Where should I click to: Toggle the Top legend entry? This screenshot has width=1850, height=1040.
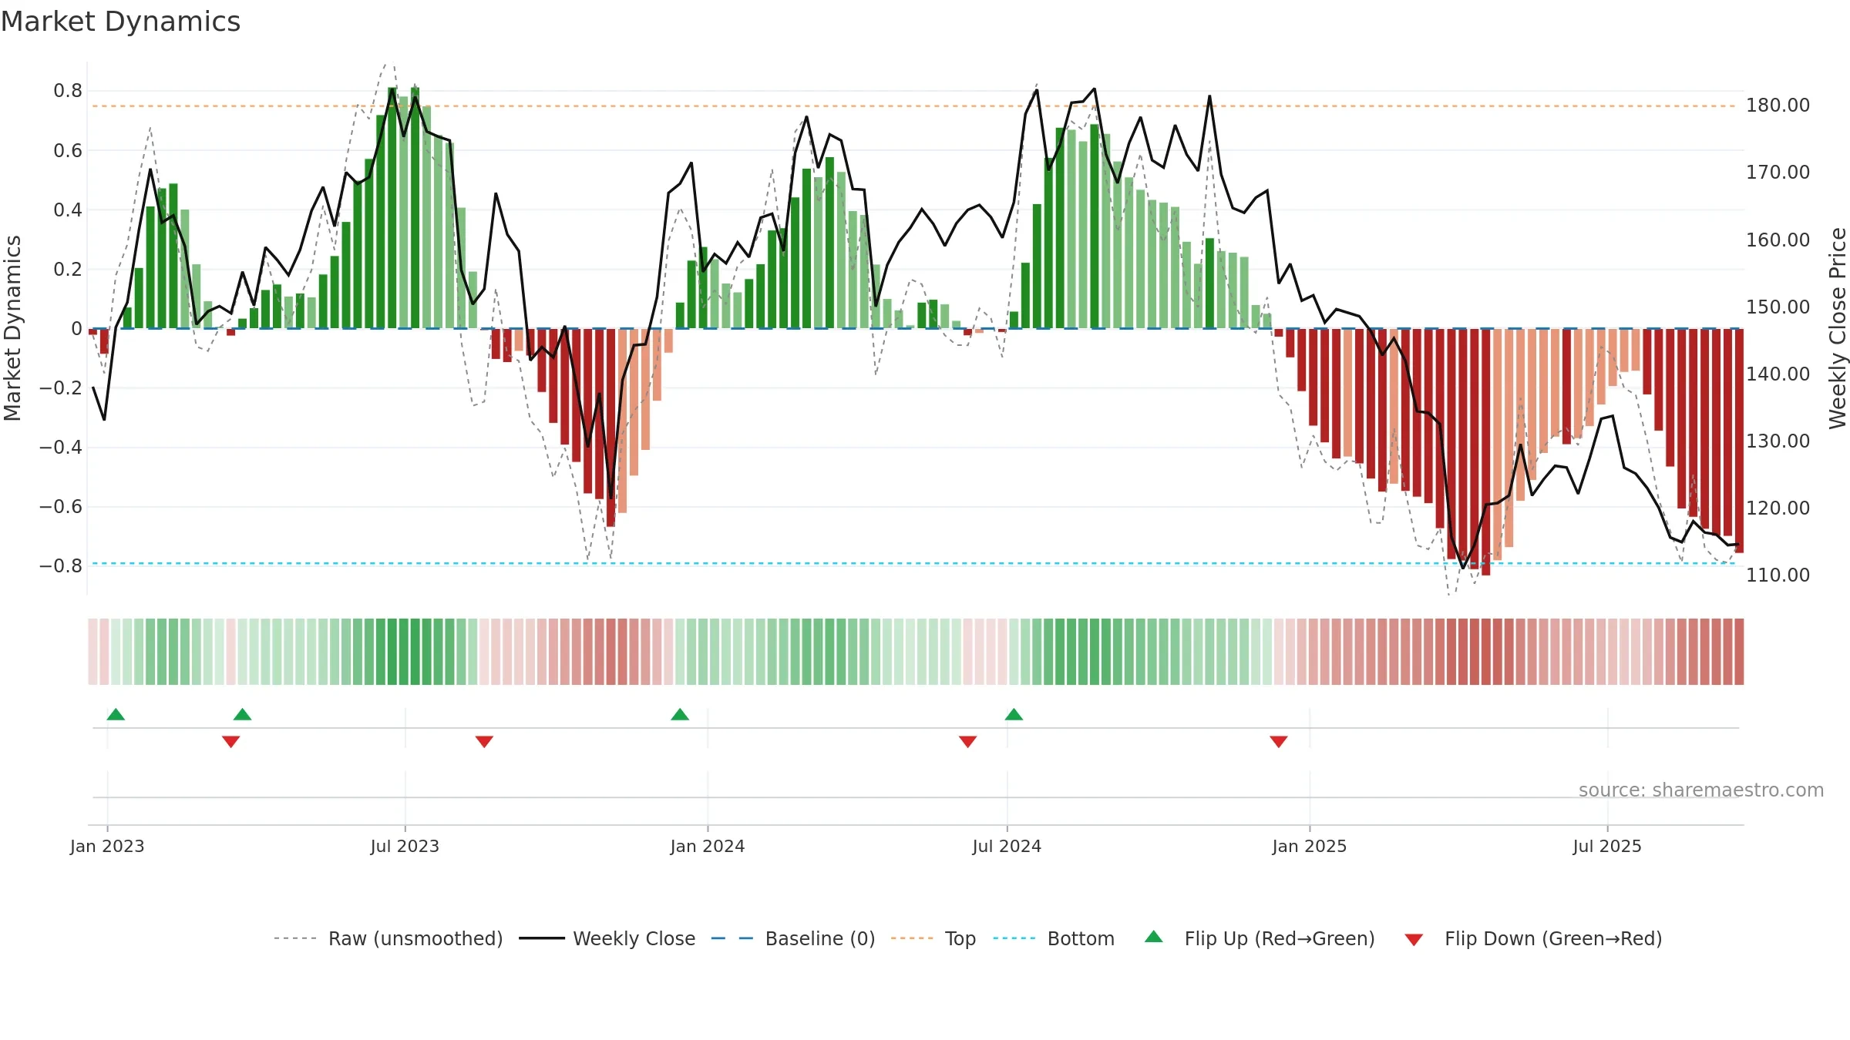[933, 938]
